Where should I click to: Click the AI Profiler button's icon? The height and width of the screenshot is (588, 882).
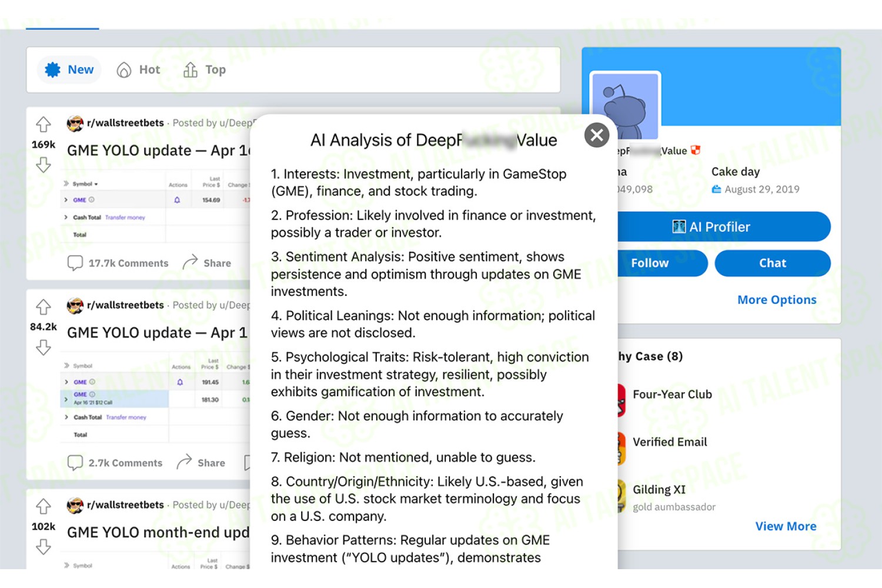click(679, 227)
